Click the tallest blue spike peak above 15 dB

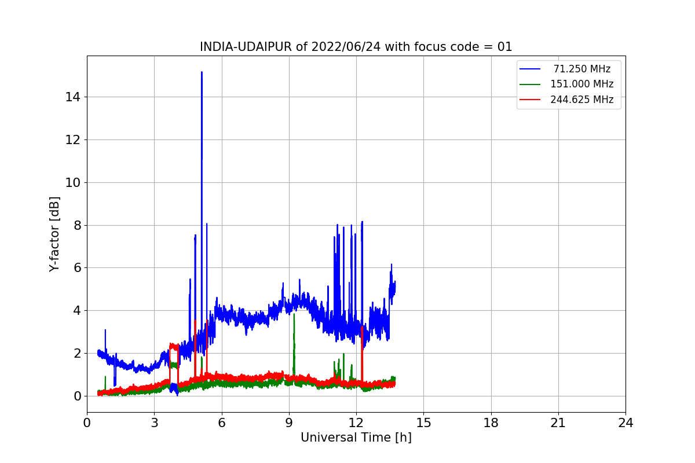pyautogui.click(x=202, y=73)
